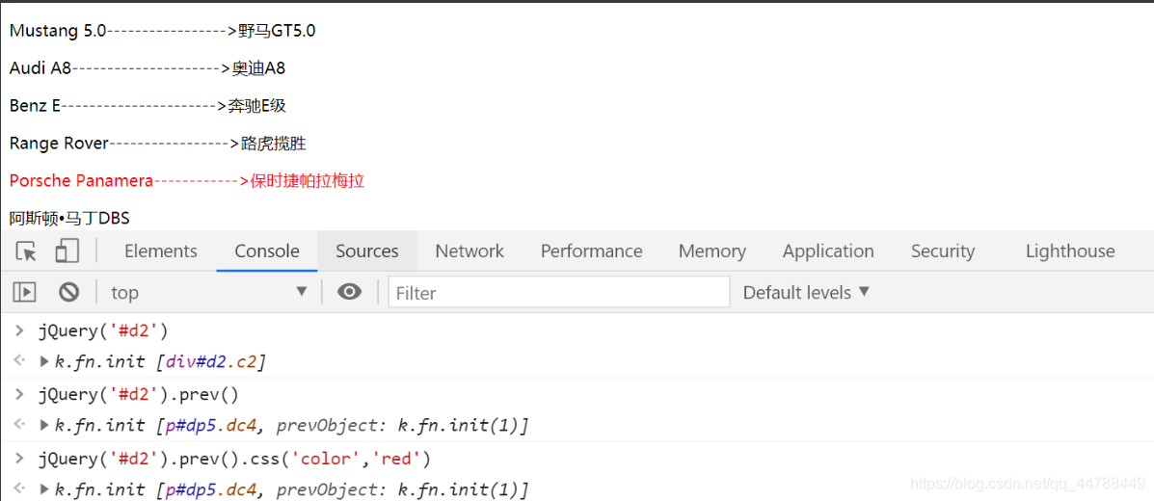Open the Elements tab
This screenshot has height=501, width=1154.
pos(160,250)
